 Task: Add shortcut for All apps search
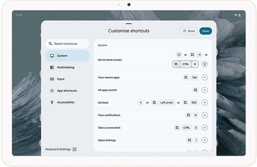[x=204, y=90]
